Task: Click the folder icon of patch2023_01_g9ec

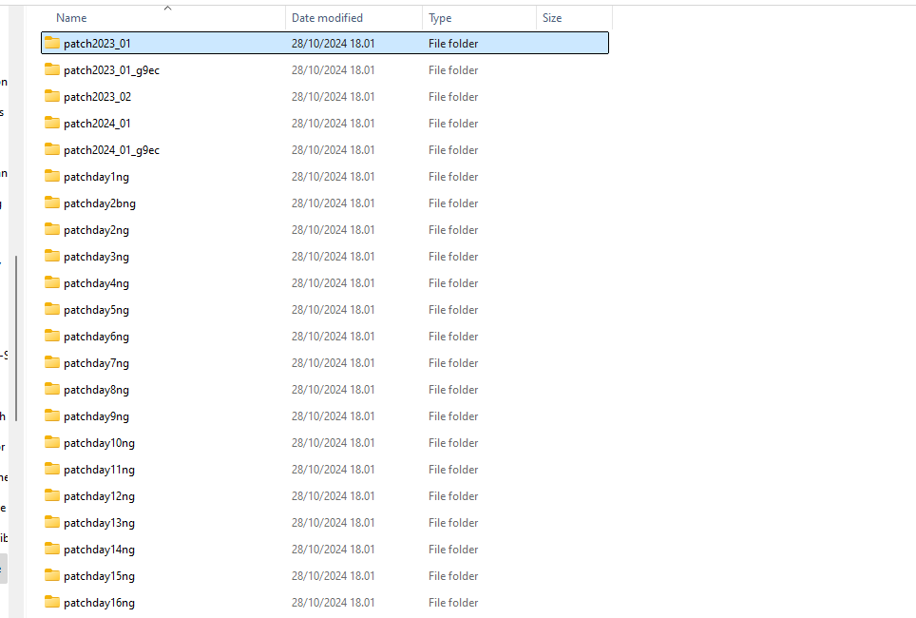Action: (52, 69)
